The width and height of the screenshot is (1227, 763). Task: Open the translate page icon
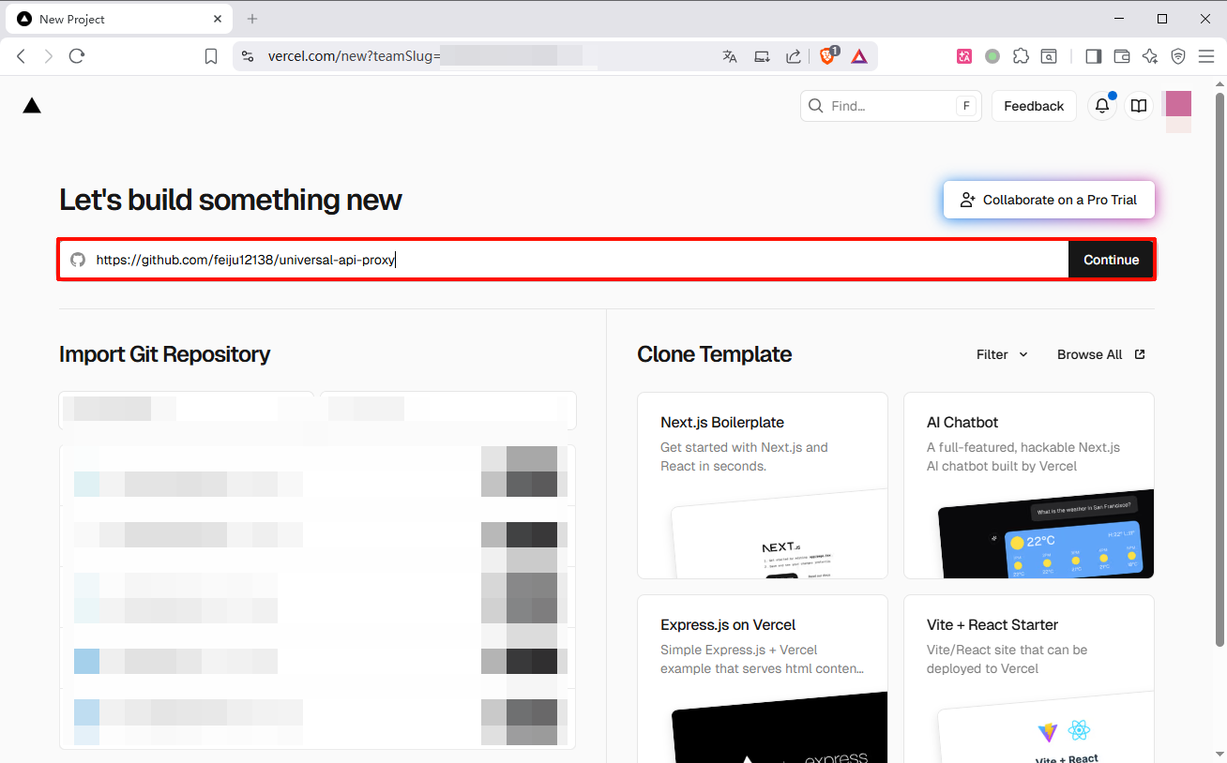730,56
